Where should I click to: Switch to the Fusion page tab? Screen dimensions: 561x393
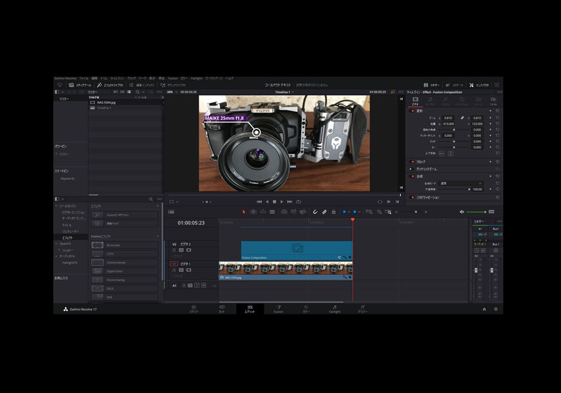click(278, 309)
